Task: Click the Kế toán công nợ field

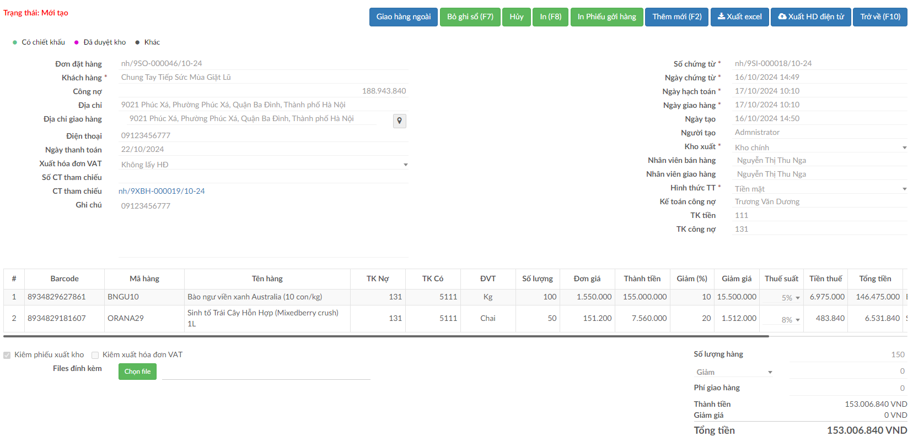Action: pos(820,201)
